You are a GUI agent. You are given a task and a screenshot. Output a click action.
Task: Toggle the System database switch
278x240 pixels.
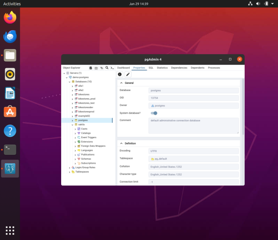[x=154, y=113]
